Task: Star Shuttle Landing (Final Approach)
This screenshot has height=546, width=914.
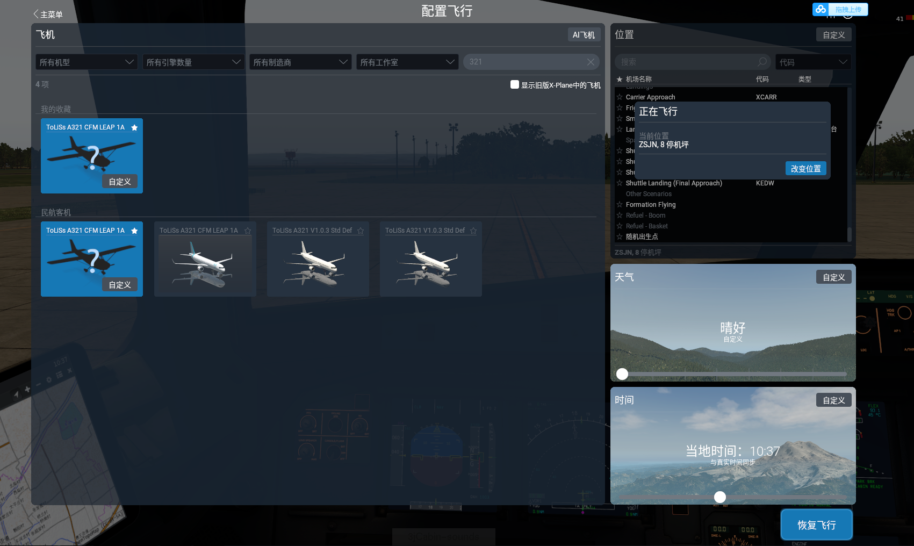Action: click(620, 183)
